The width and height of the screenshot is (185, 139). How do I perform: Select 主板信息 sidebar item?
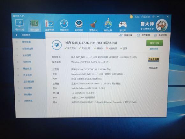click(x=27, y=55)
